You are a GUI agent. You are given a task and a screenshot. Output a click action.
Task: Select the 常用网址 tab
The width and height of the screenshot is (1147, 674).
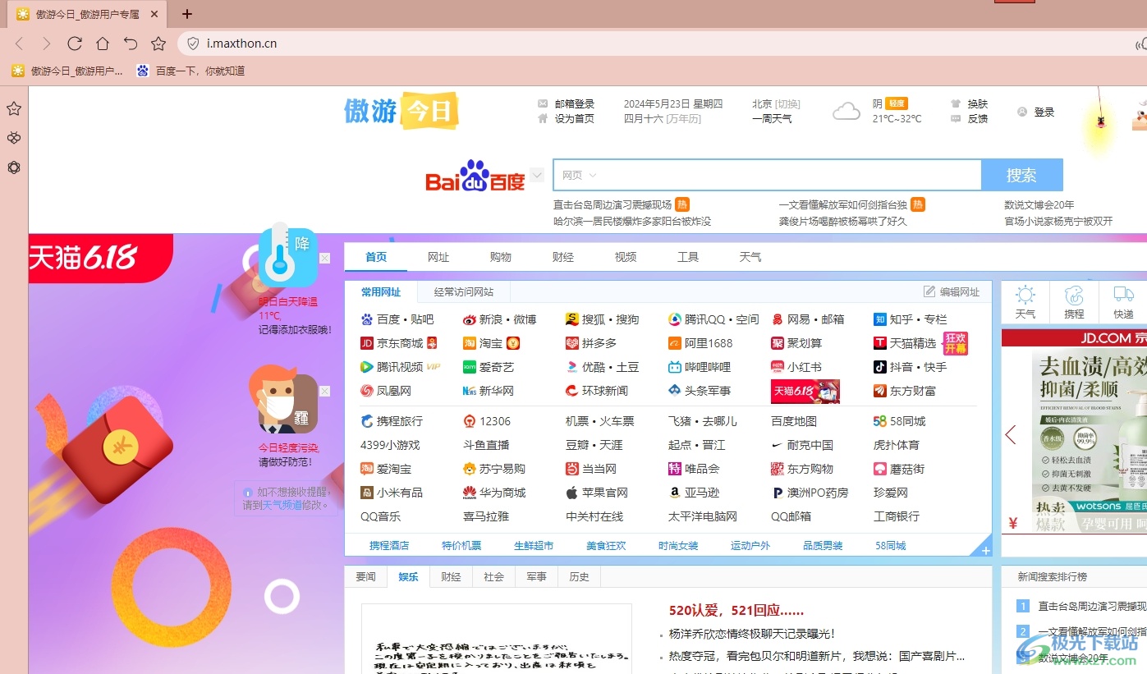tap(381, 291)
